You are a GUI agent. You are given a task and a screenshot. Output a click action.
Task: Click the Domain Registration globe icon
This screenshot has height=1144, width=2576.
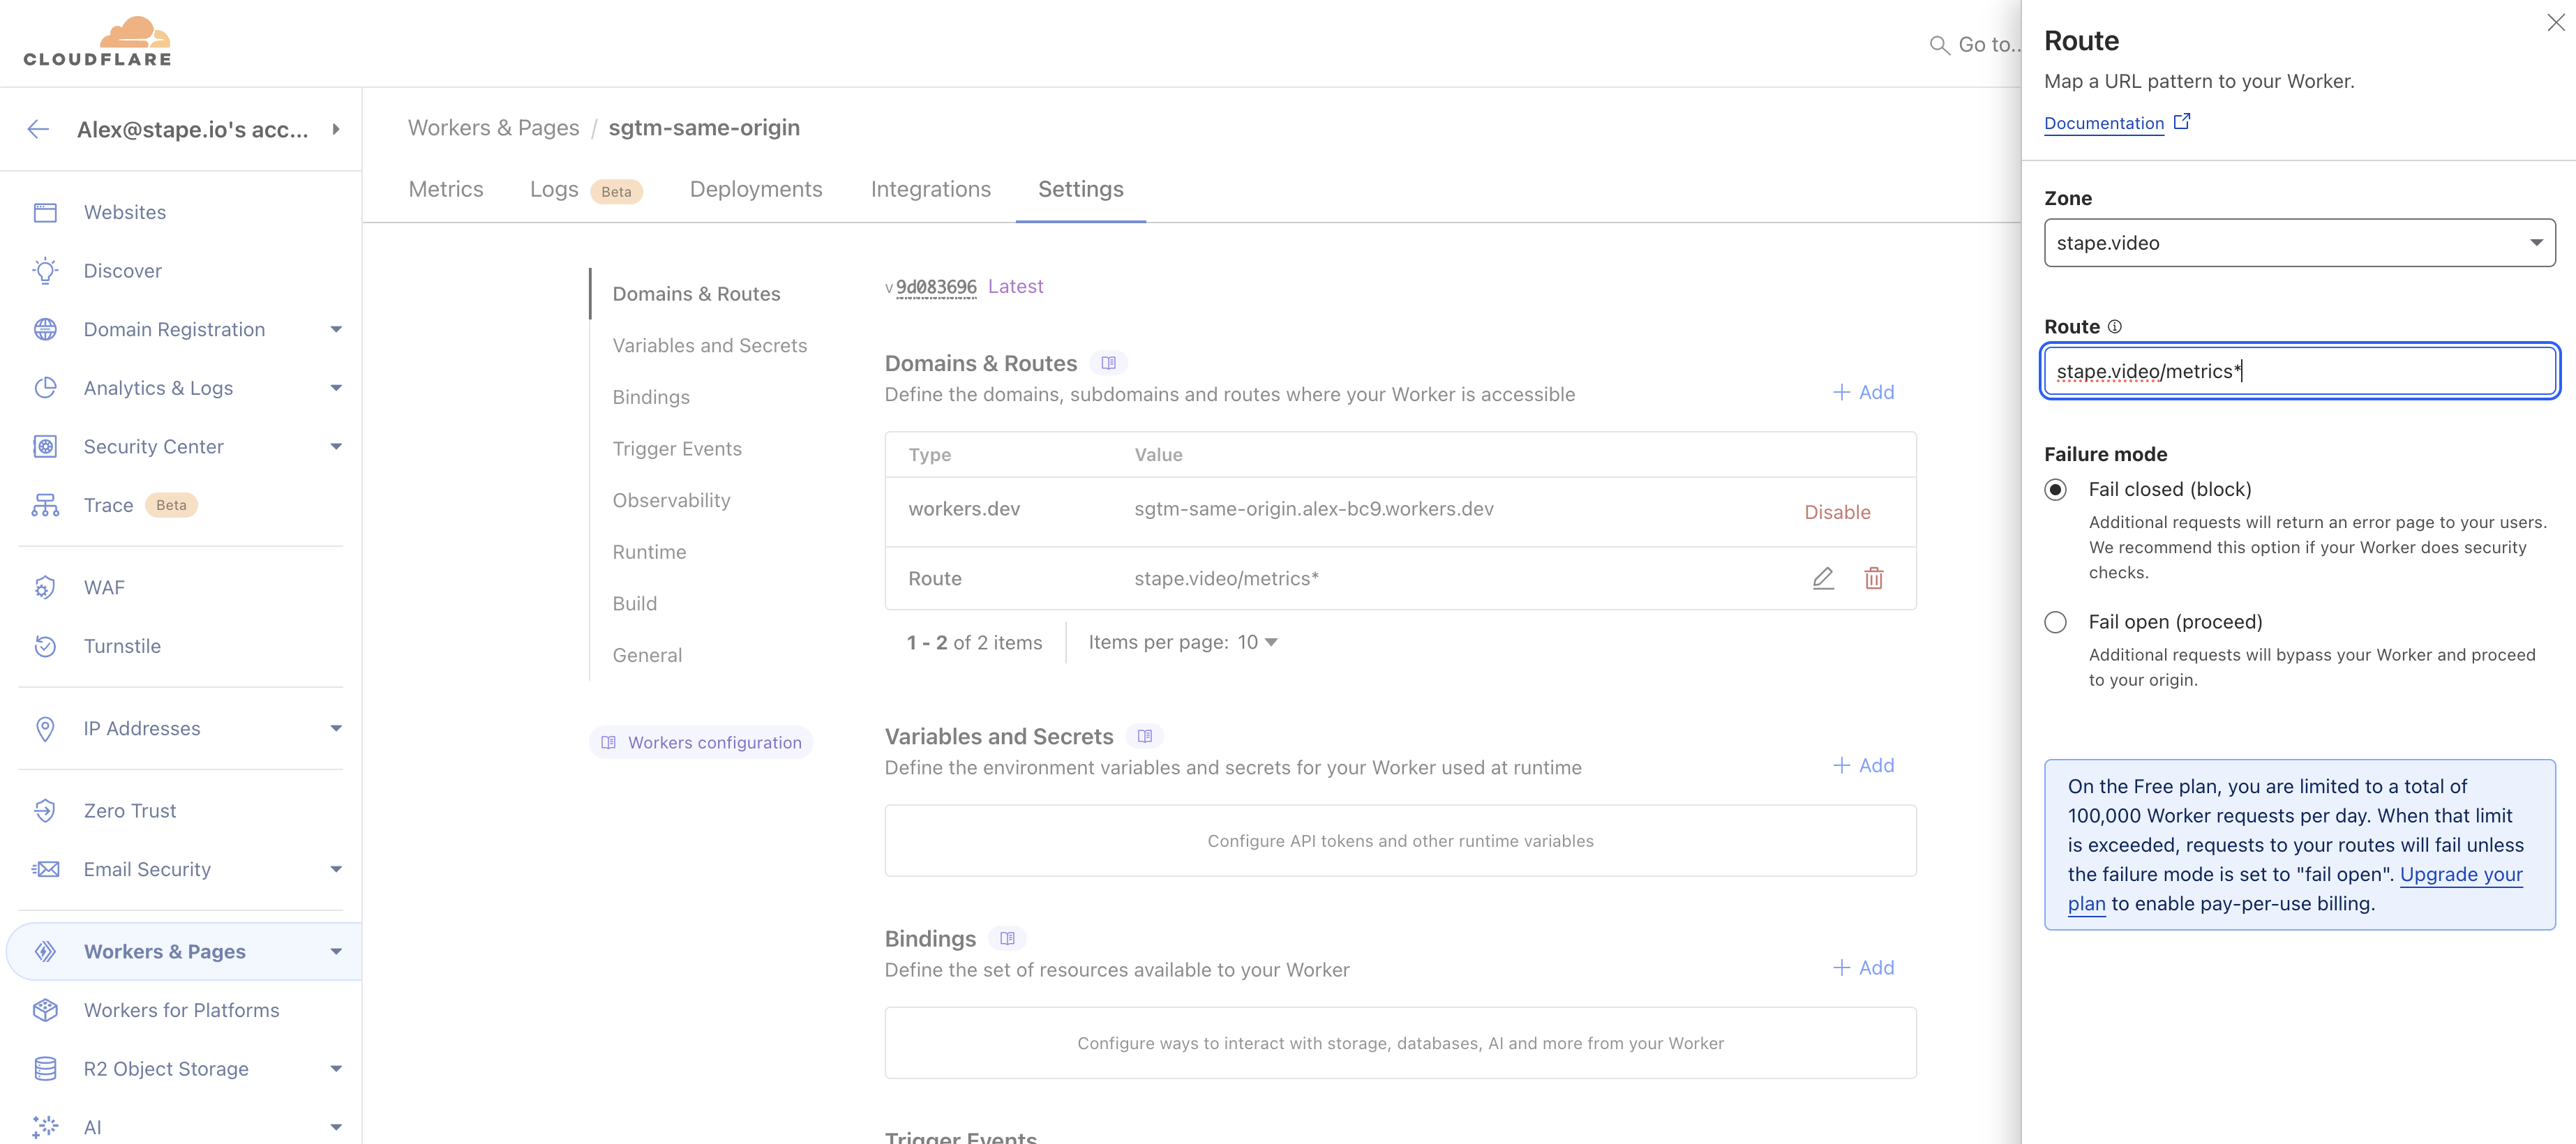(45, 329)
